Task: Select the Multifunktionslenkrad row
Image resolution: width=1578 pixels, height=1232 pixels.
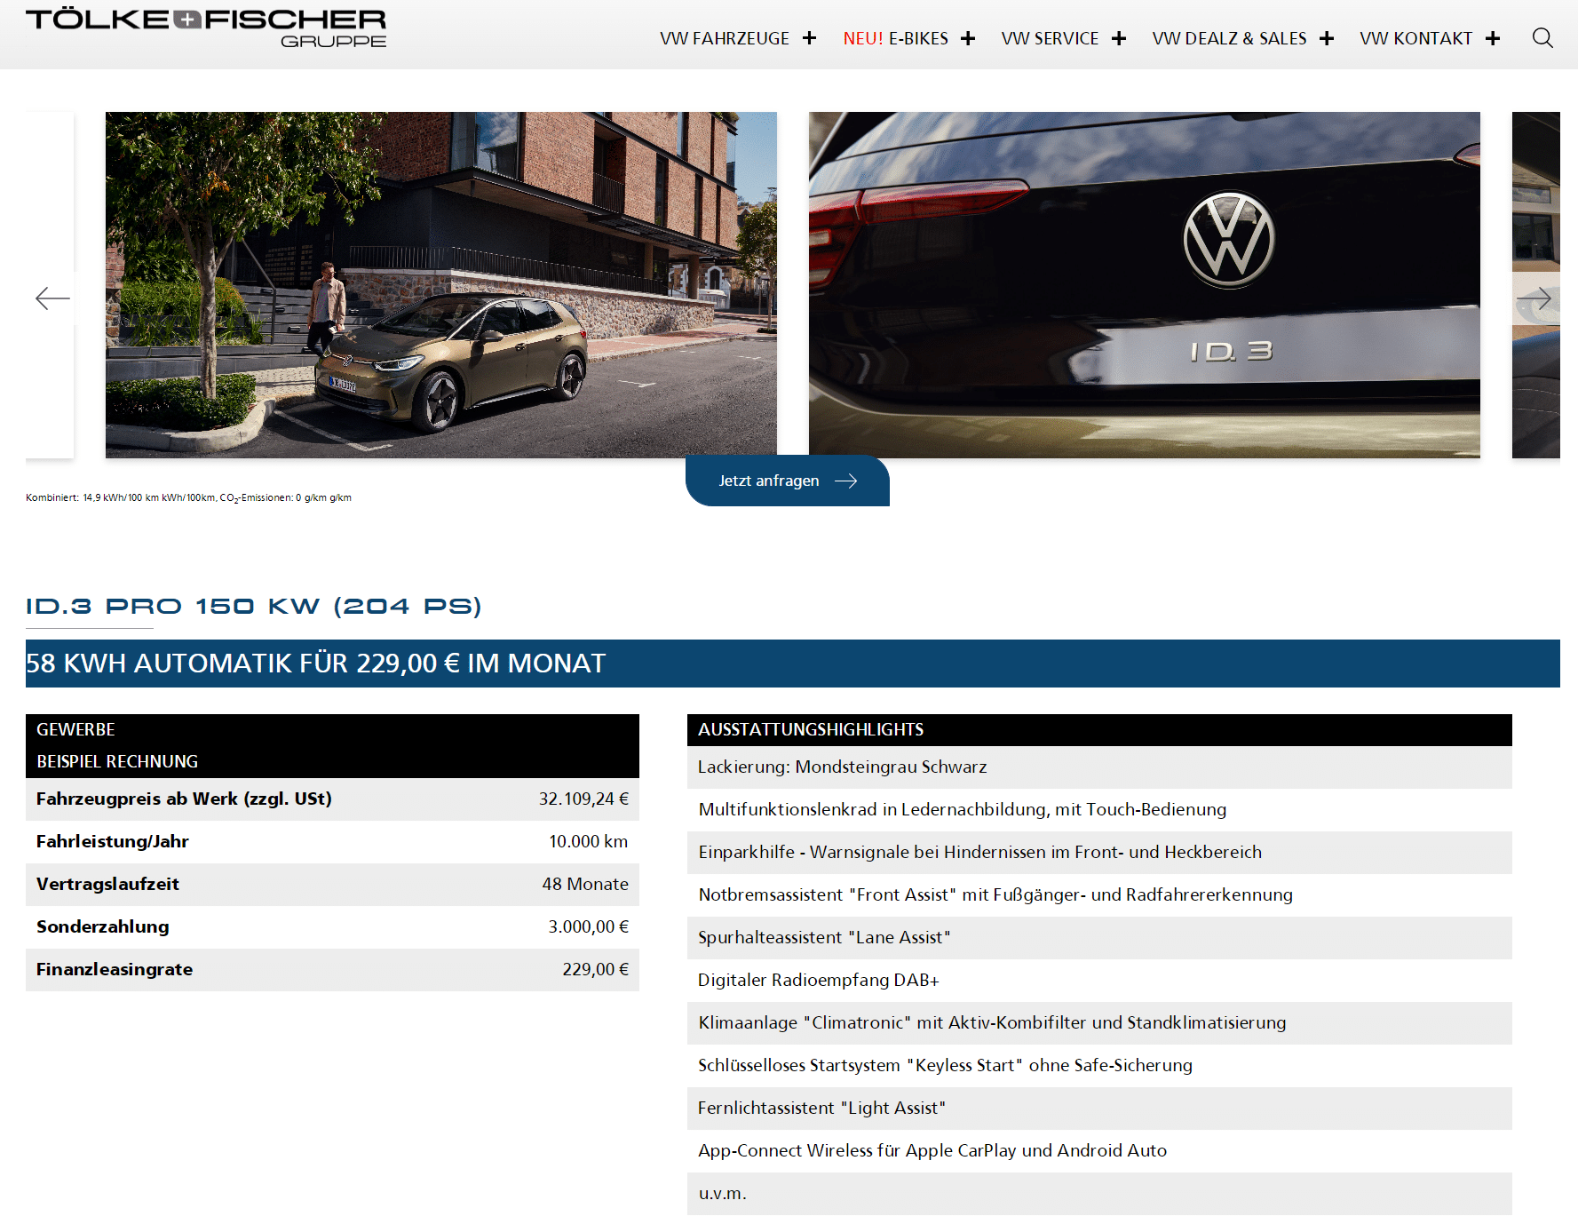Action: click(x=1099, y=809)
